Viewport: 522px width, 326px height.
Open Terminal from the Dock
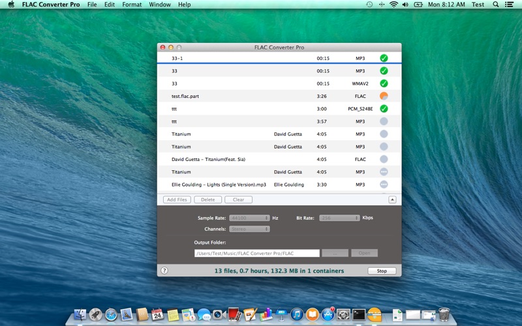359,314
